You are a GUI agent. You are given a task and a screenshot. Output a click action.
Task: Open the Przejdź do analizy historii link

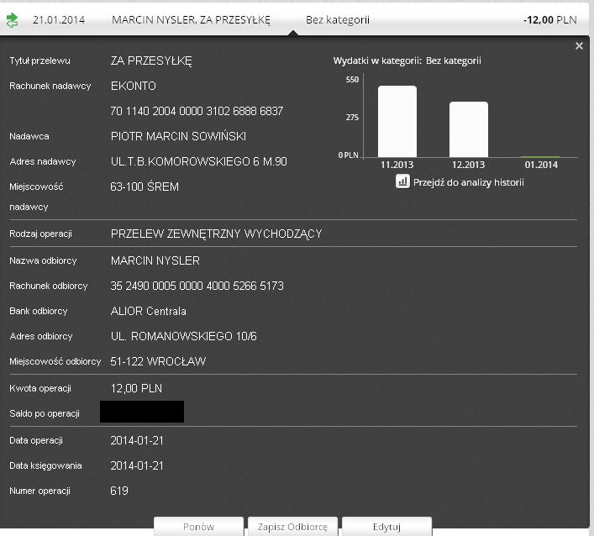468,182
